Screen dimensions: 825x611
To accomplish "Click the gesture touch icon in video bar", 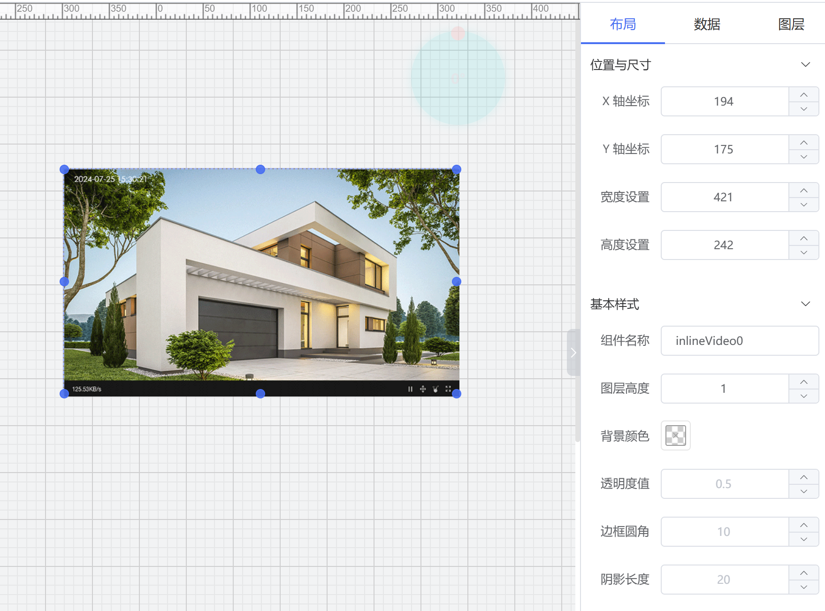I will tap(435, 389).
